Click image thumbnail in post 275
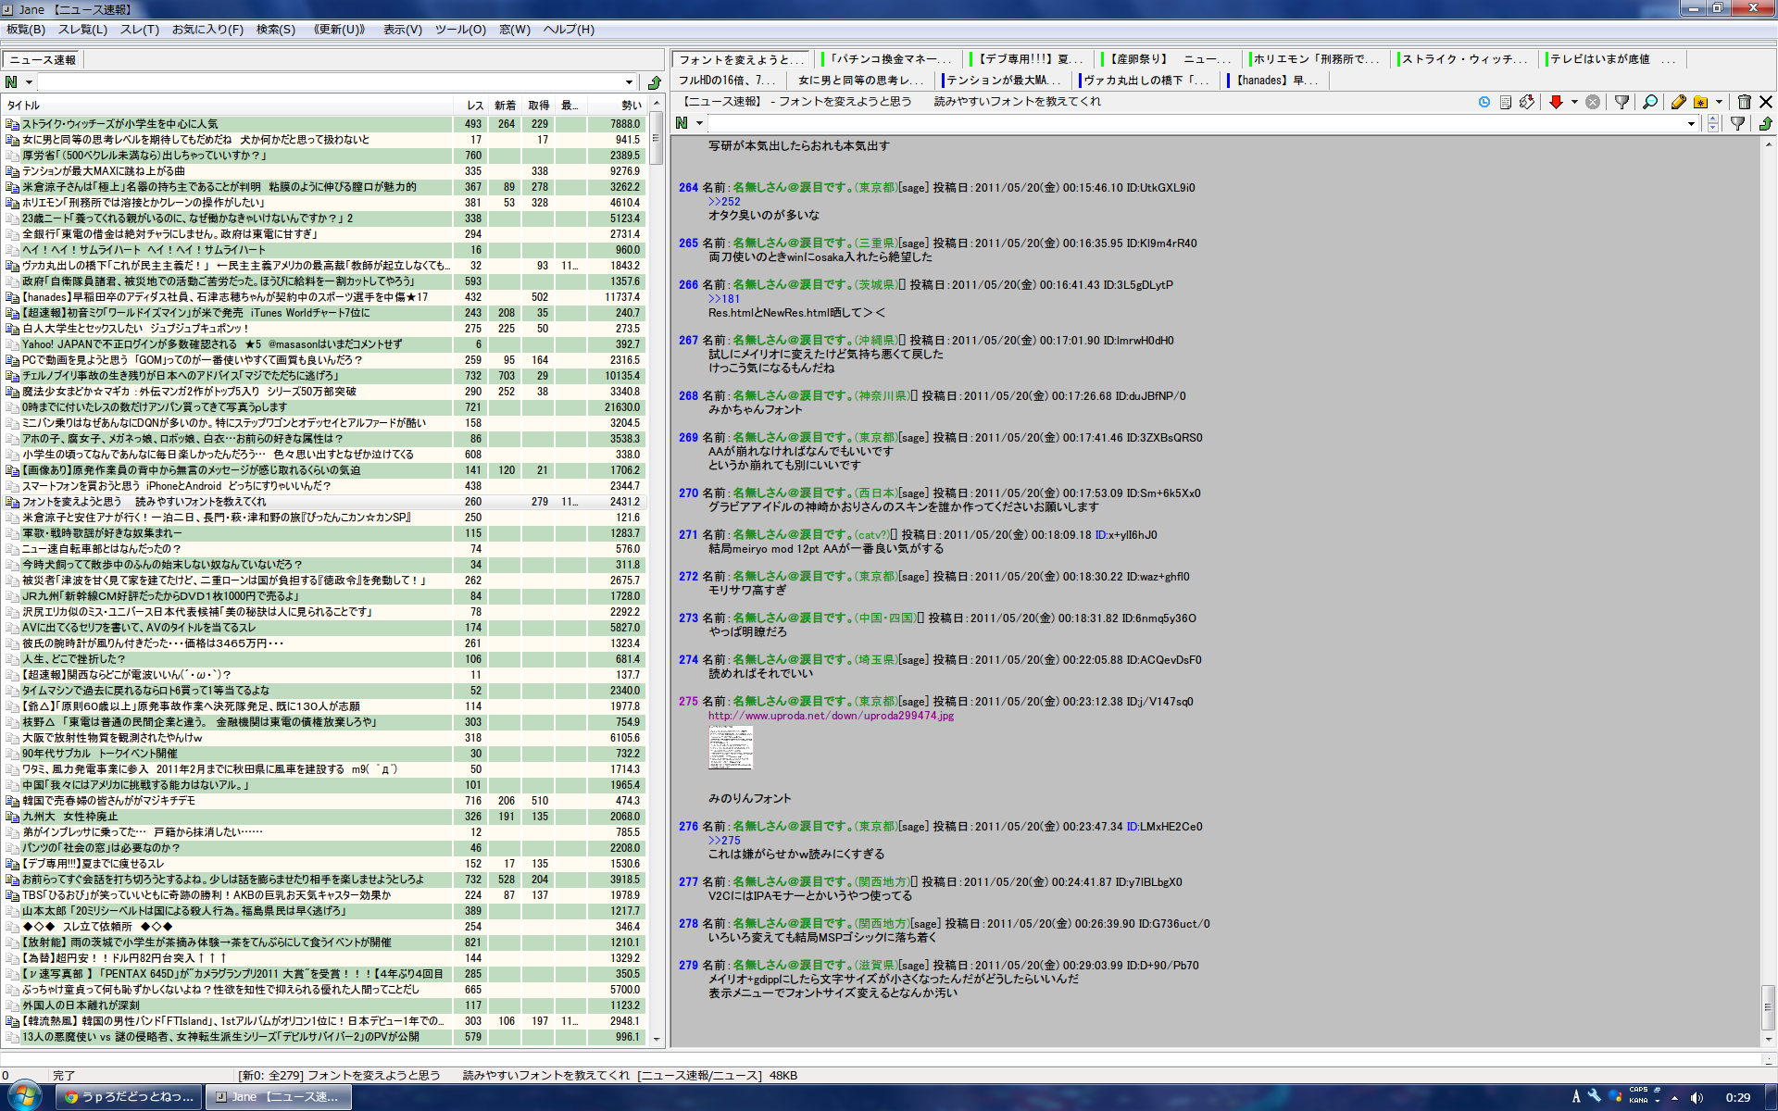1778x1111 pixels. pyautogui.click(x=731, y=747)
